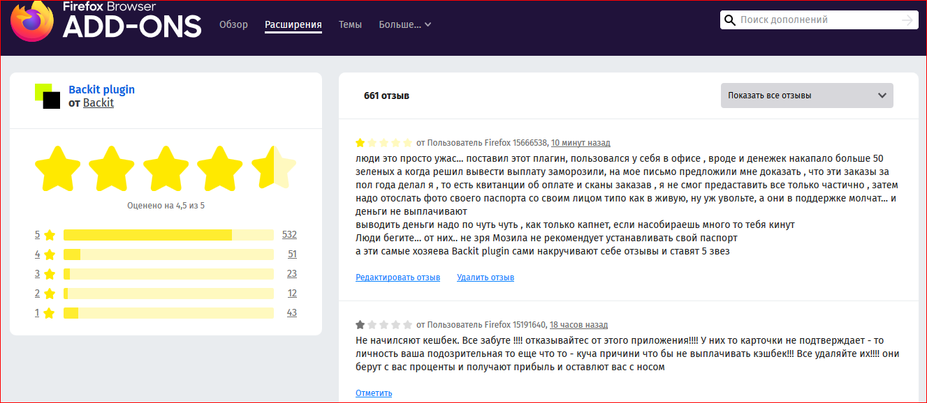927x403 pixels.
Task: Focus the Поиск дополнений search field
Action: [819, 20]
